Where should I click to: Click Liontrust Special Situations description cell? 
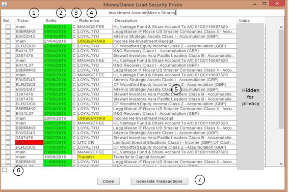pos(175,142)
